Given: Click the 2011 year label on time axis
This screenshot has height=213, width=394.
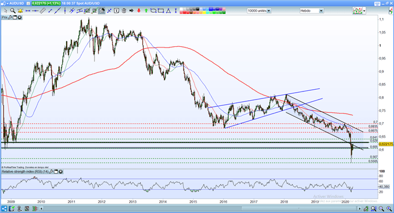Looking at the screenshot, I should pos(72,201).
